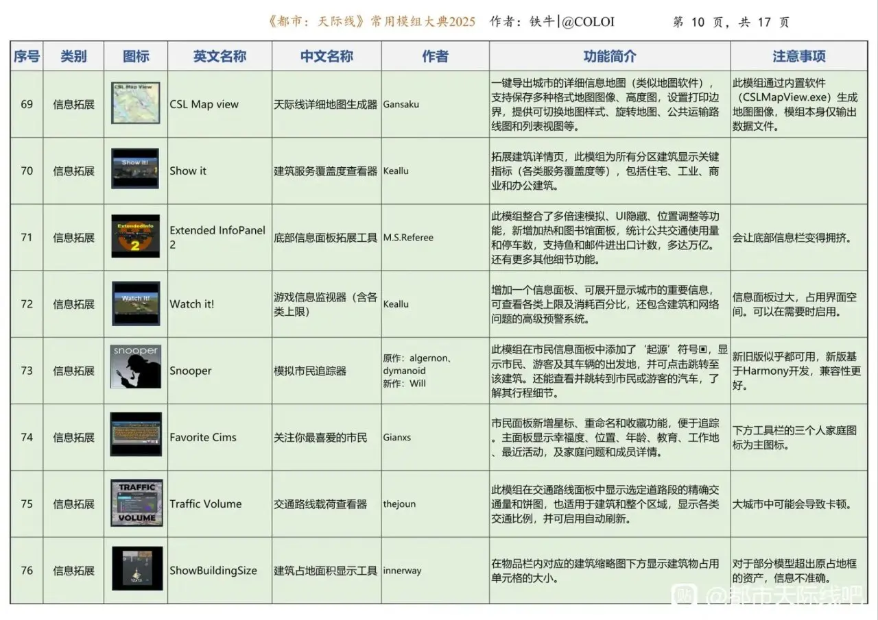Select the Traffic Volume mod icon
878x620 pixels.
pos(137,502)
